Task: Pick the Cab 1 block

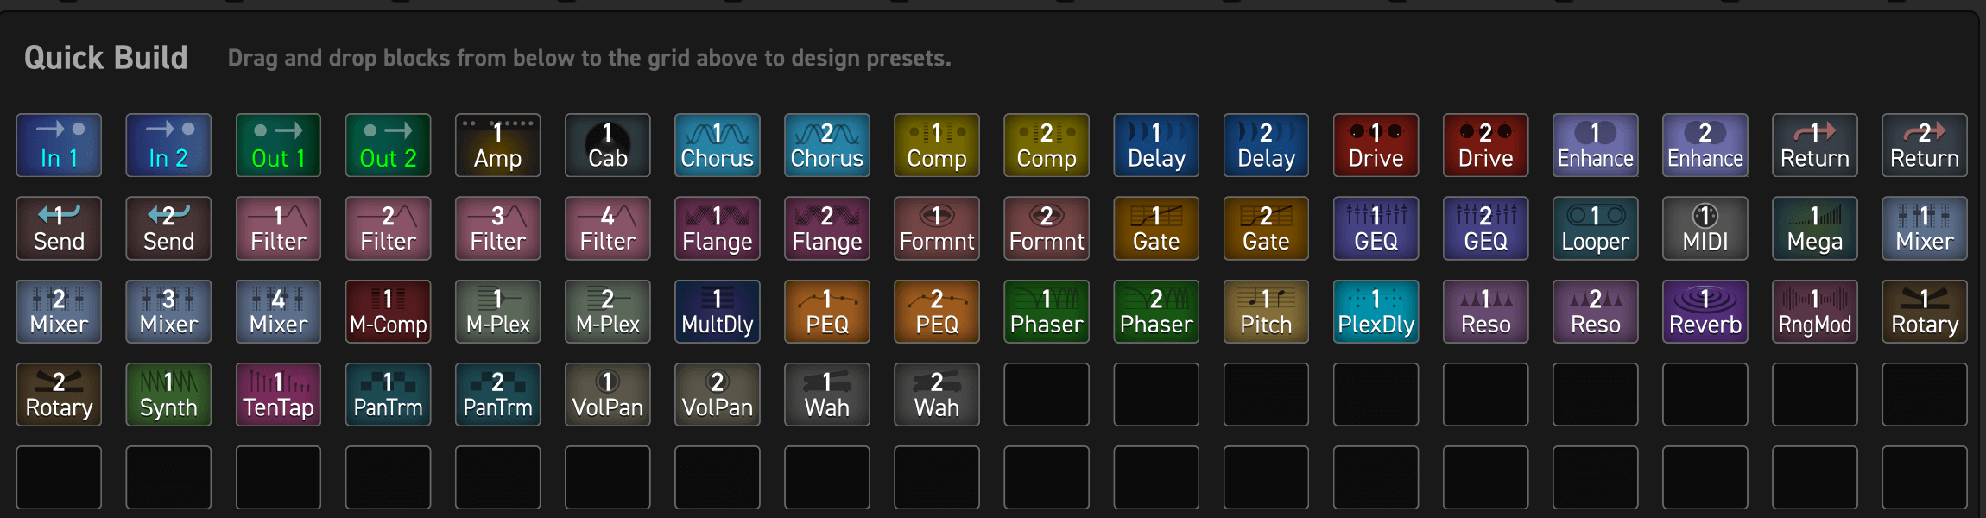Action: [x=607, y=145]
